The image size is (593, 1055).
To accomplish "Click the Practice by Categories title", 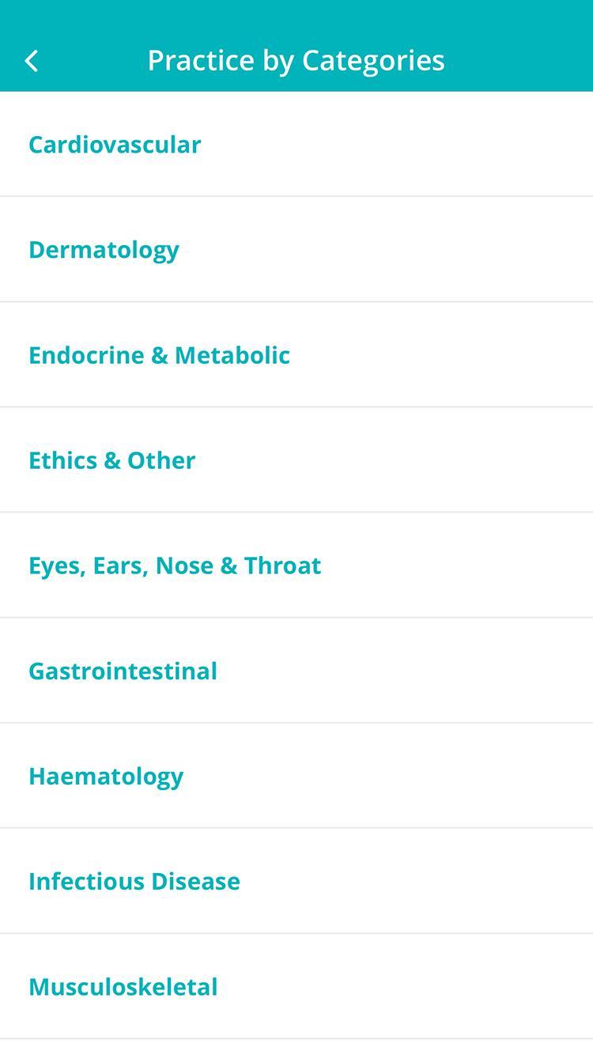I will [x=296, y=61].
